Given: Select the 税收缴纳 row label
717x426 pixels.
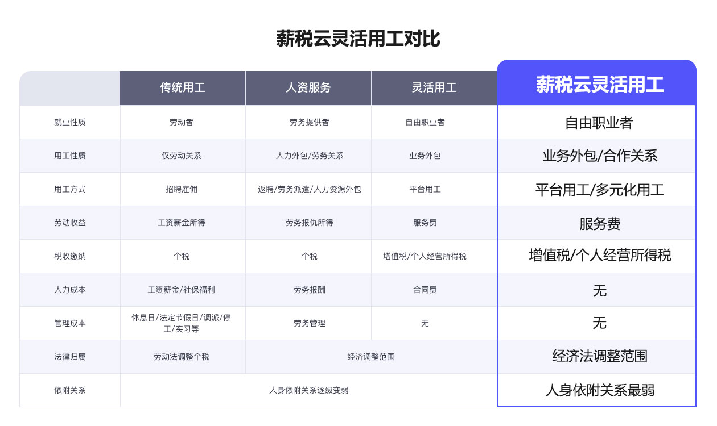Looking at the screenshot, I should click(70, 256).
